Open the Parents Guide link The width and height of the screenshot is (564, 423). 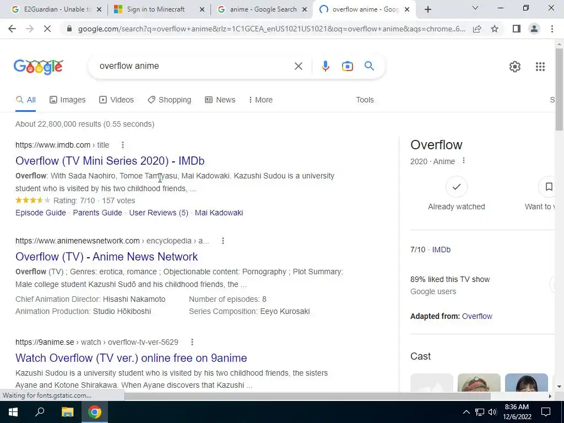[x=97, y=213]
